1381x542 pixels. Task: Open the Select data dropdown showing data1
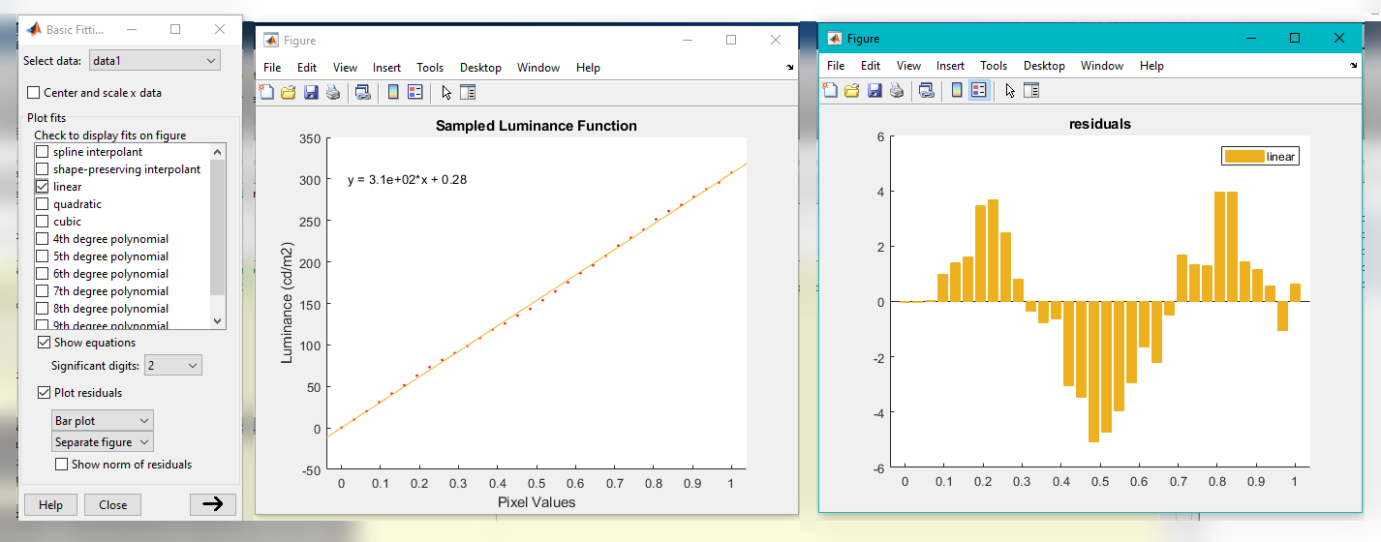[x=155, y=61]
